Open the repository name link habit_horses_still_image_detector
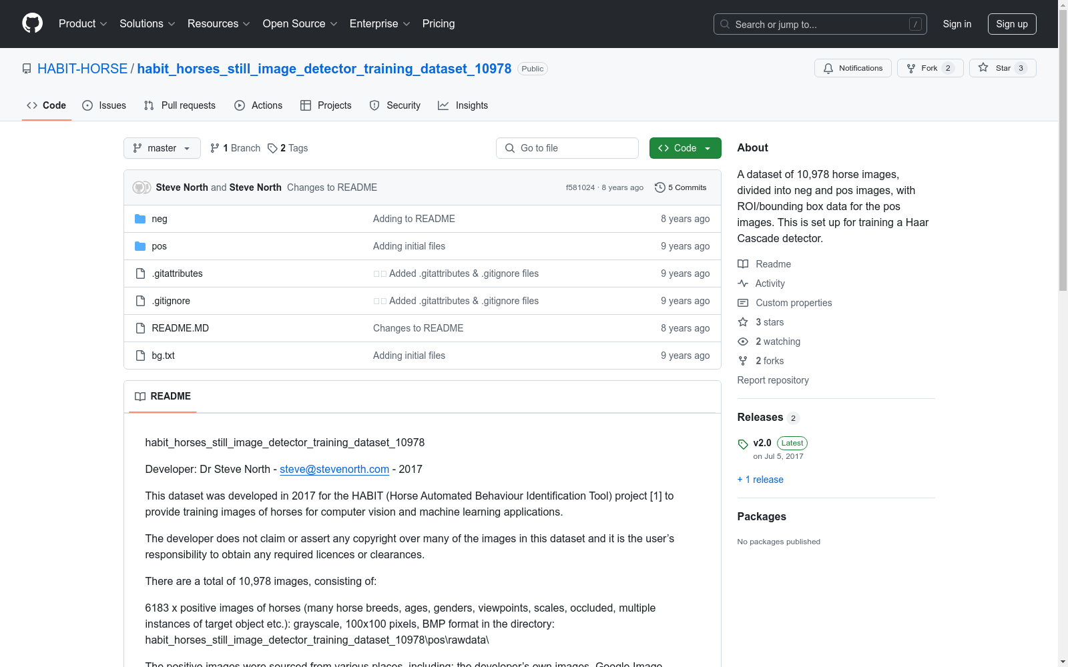1068x667 pixels. point(324,69)
